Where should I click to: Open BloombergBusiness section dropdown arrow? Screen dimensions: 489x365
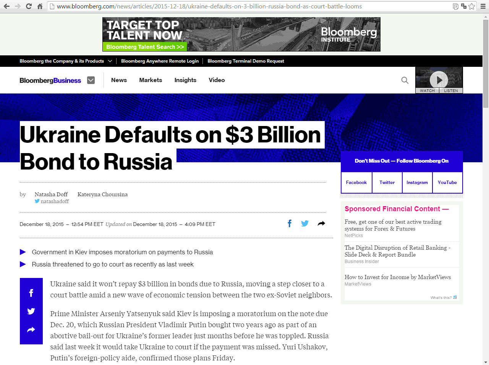tap(91, 80)
